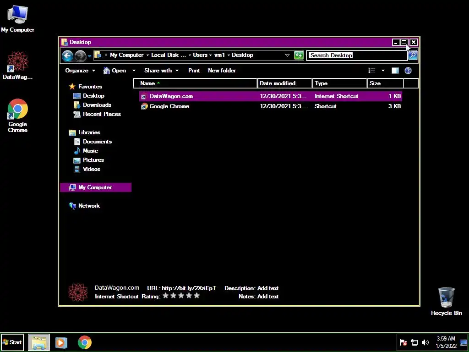Focus the Search Desktop field
Image resolution: width=469 pixels, height=352 pixels.
357,55
